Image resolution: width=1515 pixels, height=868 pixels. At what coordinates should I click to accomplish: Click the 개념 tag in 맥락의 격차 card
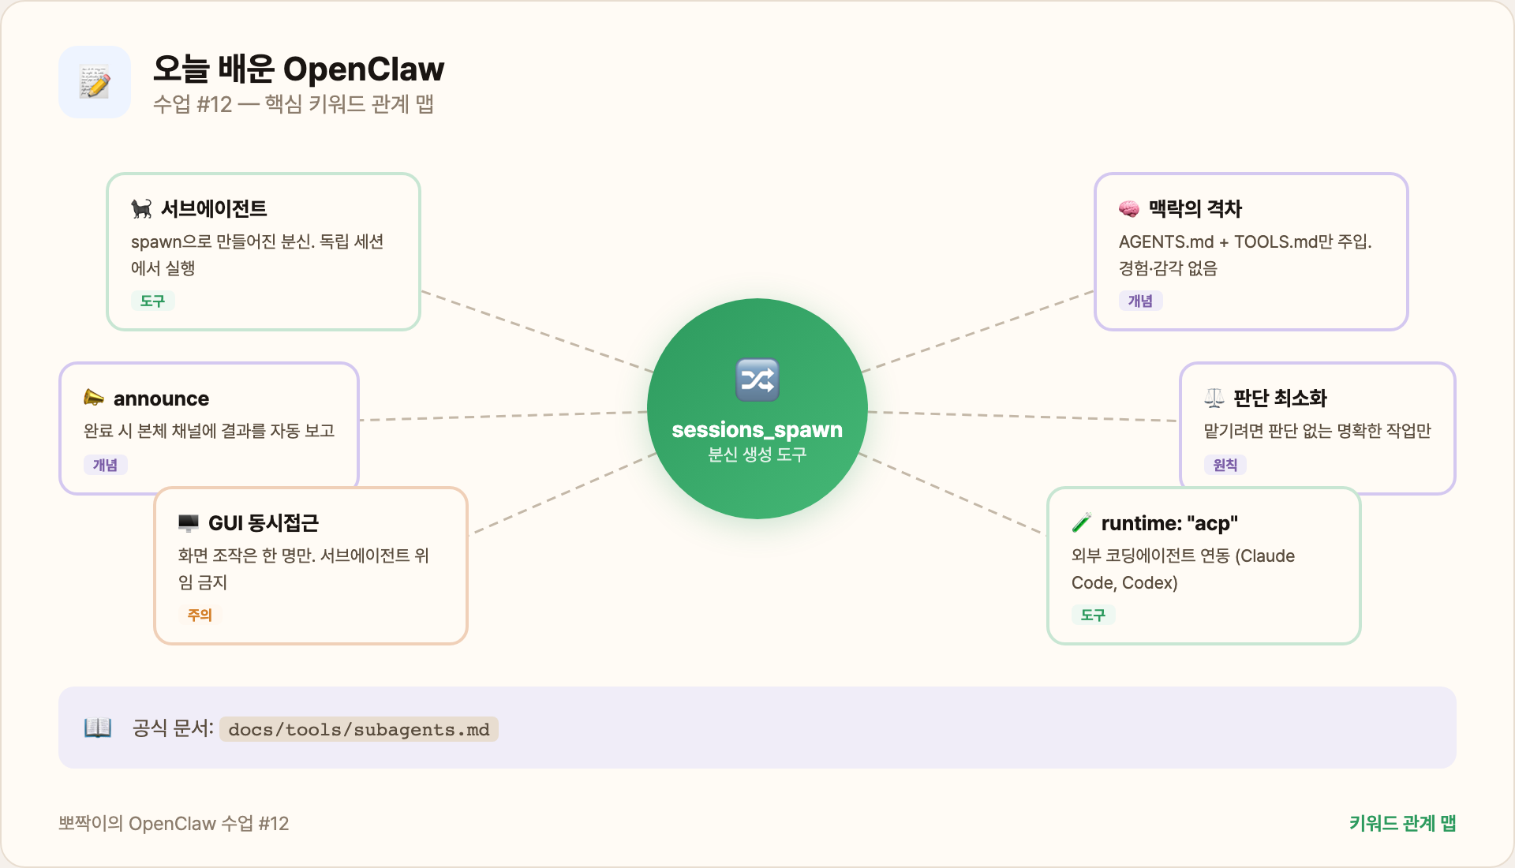[1140, 301]
